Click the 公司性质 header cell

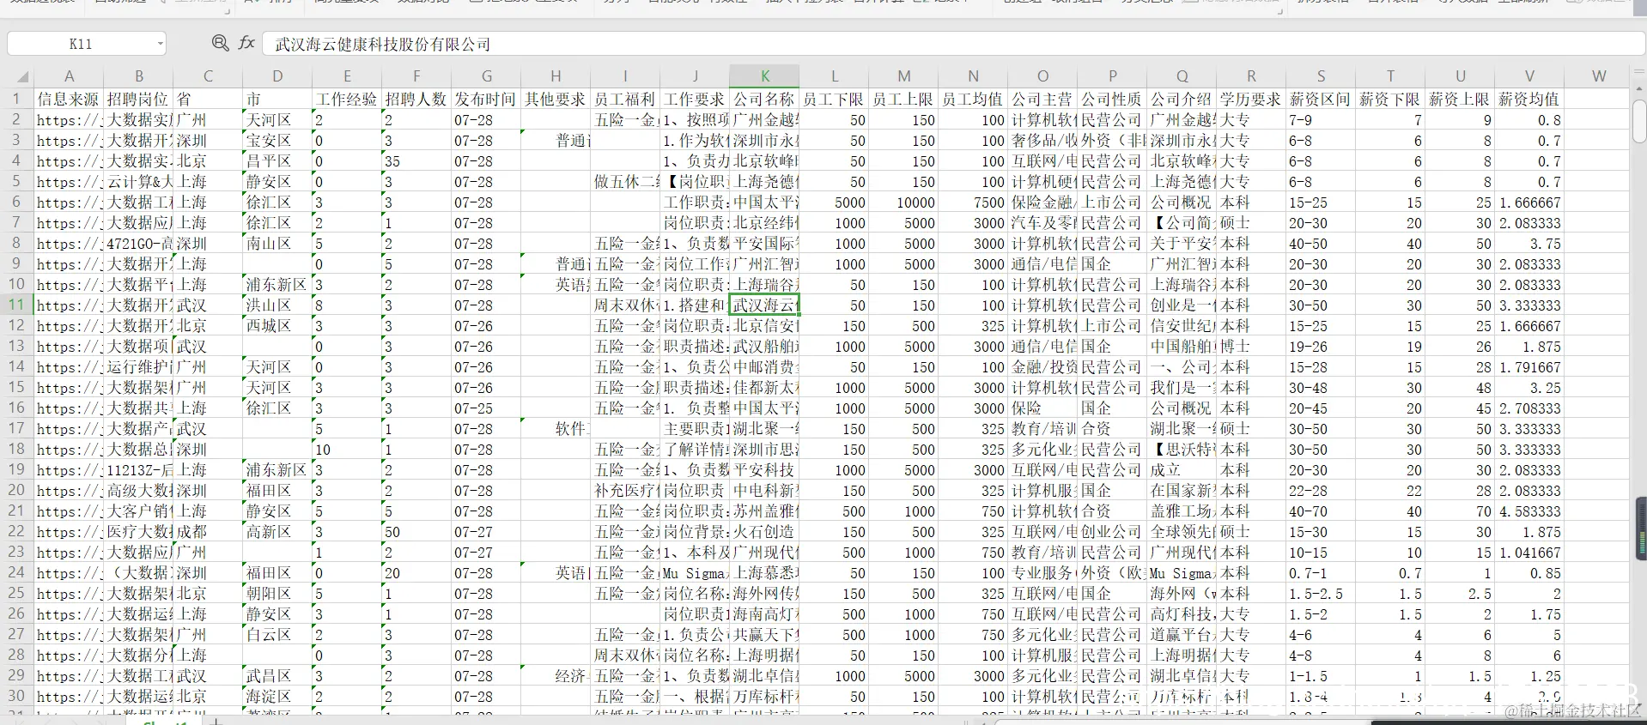click(1112, 100)
